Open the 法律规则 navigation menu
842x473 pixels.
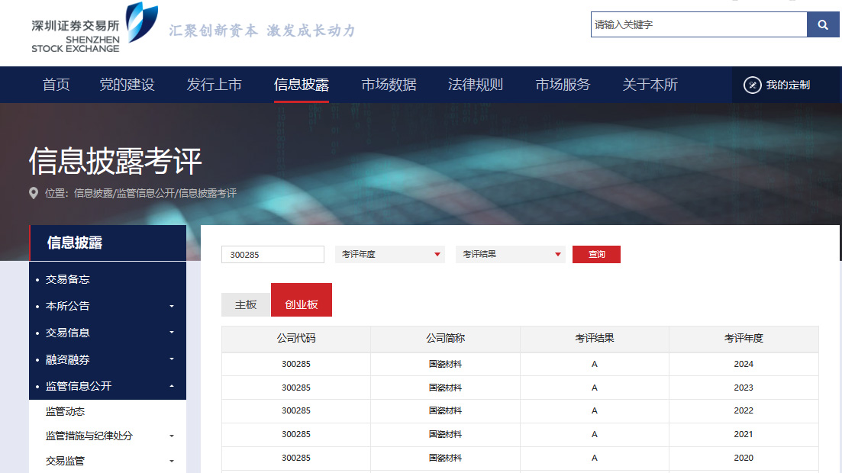475,85
